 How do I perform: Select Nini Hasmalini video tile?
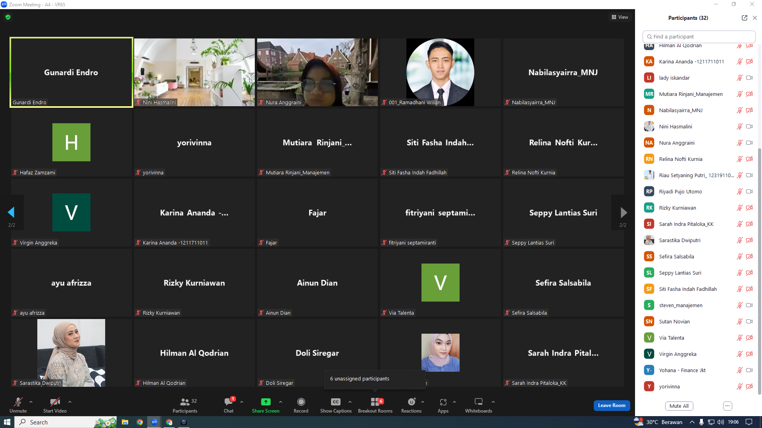pyautogui.click(x=194, y=72)
